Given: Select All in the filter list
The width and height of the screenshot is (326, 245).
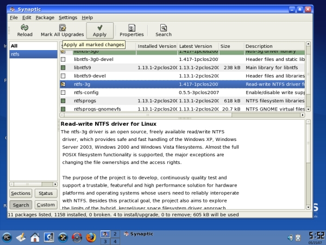Looking at the screenshot, I should click(x=33, y=46).
